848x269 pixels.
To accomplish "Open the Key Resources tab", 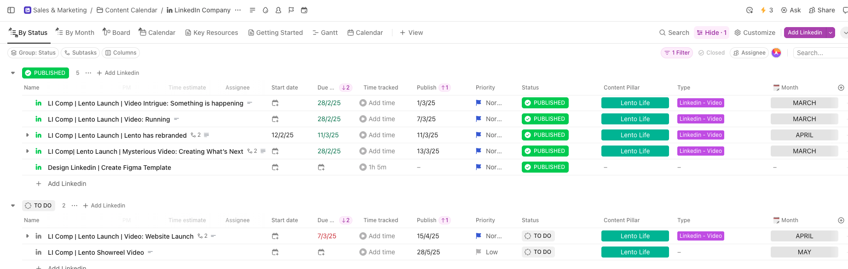I will click(212, 33).
